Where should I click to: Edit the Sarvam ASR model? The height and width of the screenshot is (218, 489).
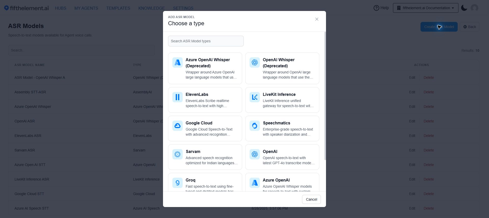pos(412,150)
